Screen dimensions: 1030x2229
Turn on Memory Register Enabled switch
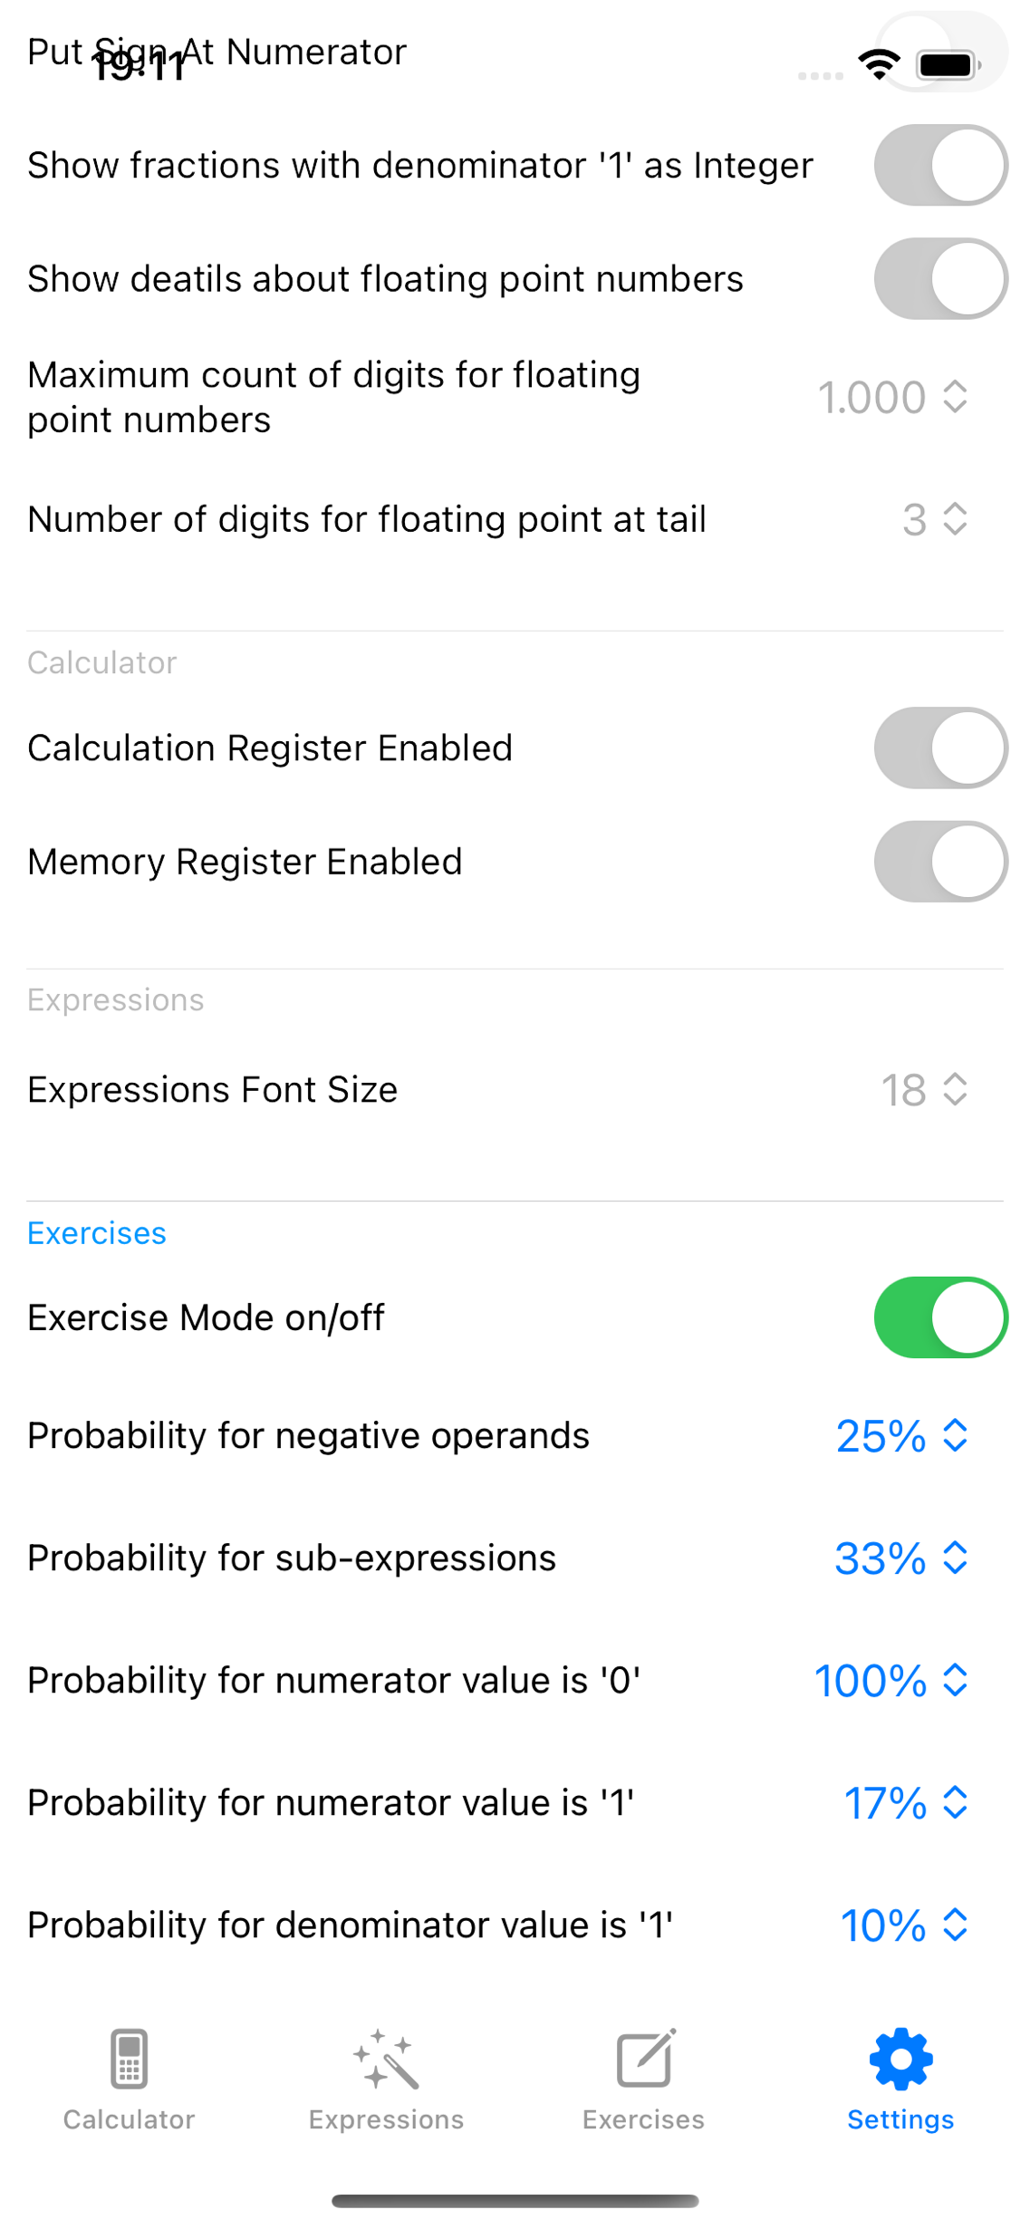(940, 861)
